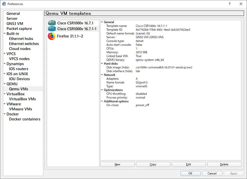Select IOU Devices in the sidebar
This screenshot has width=247, height=179.
pyautogui.click(x=19, y=79)
